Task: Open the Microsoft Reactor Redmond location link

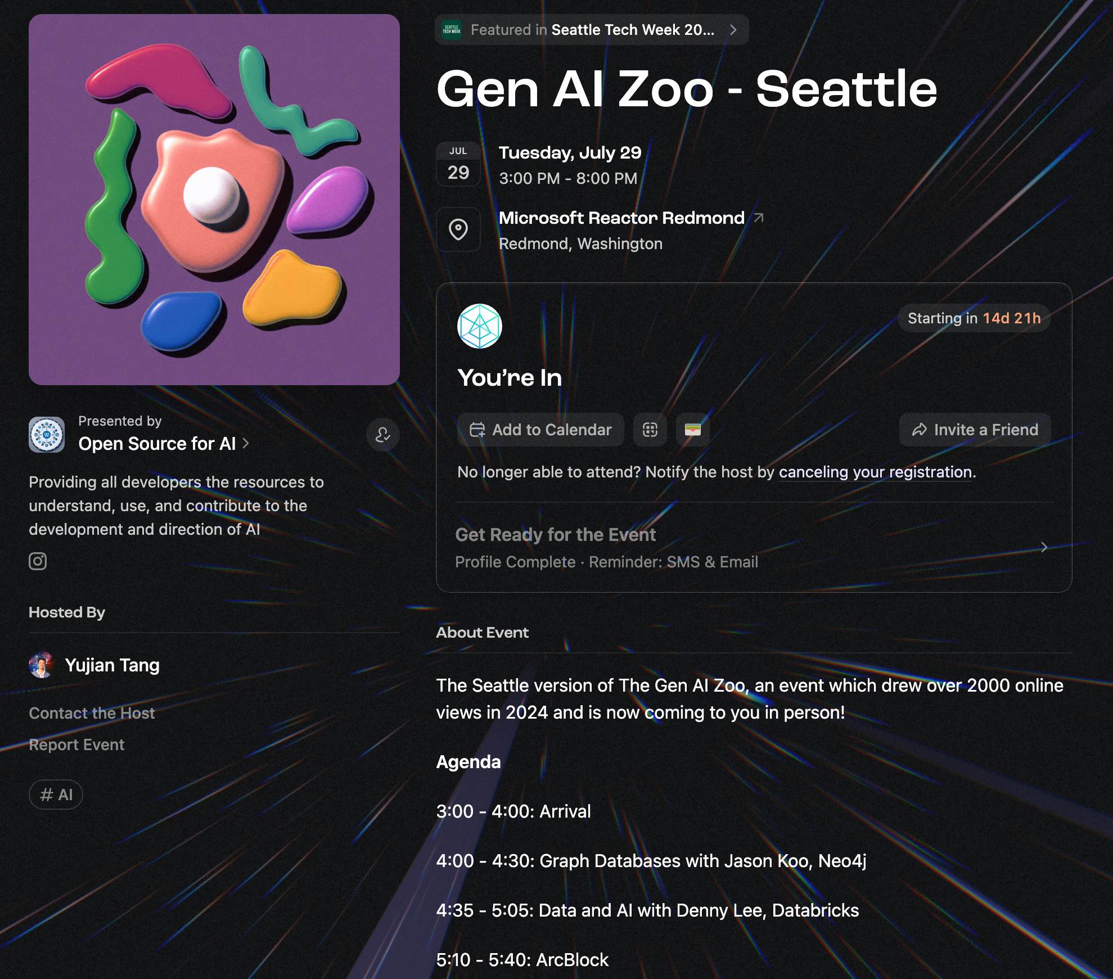Action: [x=621, y=218]
